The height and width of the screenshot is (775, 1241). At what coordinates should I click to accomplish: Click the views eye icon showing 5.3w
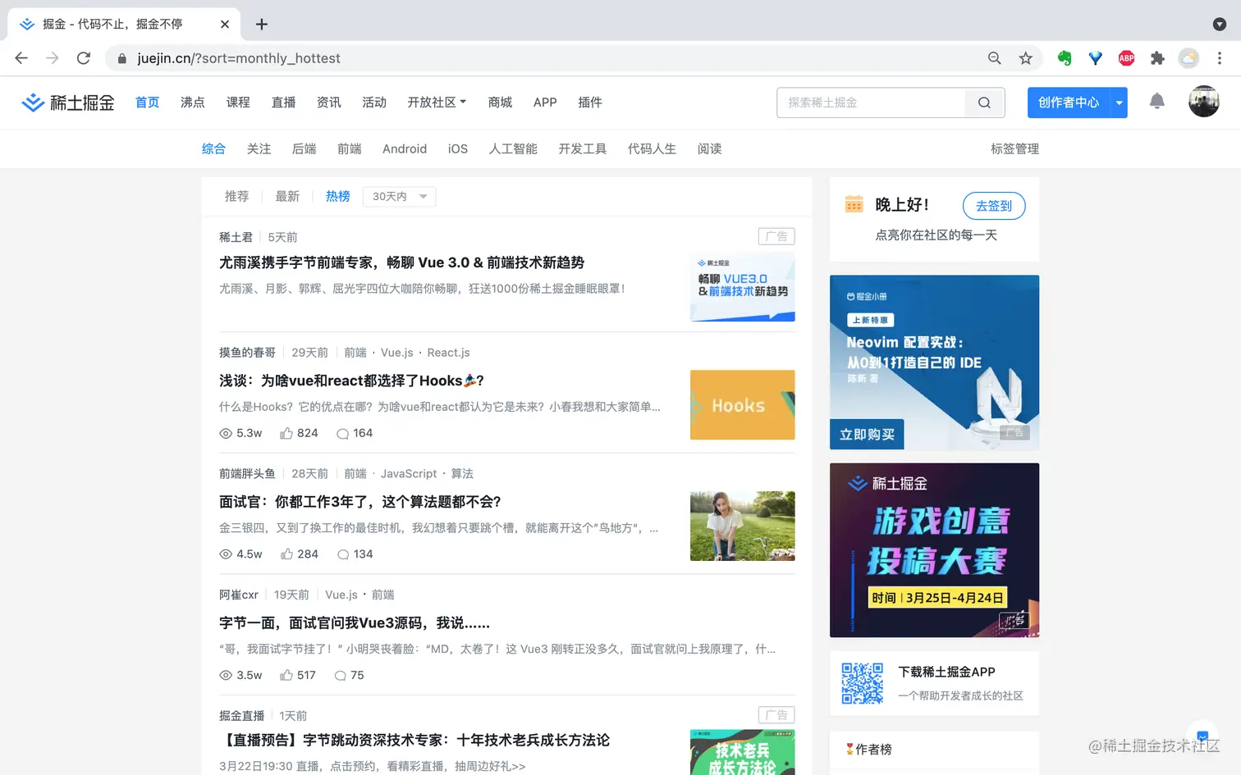coord(226,433)
